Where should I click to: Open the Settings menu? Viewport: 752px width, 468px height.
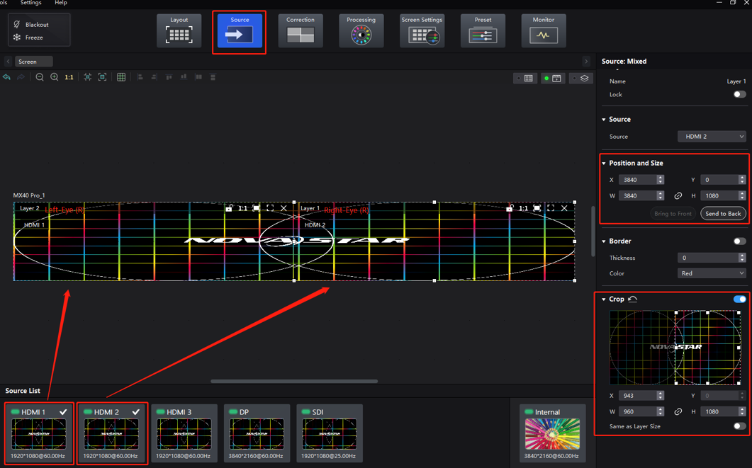[30, 3]
